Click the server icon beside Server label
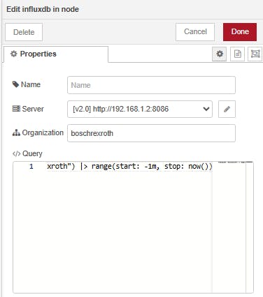This screenshot has width=263, height=297. coord(16,109)
